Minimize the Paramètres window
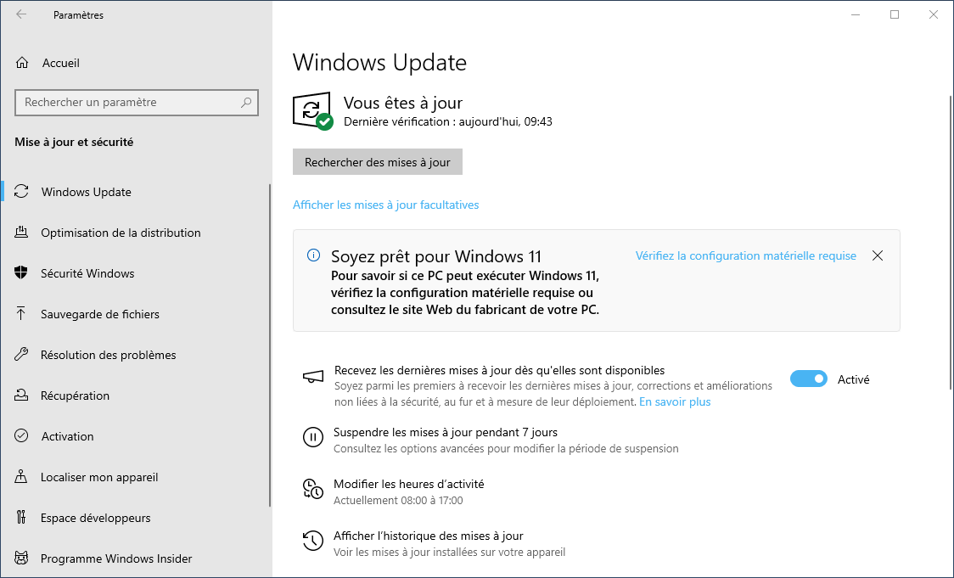Screen dimensions: 954x578 [856, 14]
